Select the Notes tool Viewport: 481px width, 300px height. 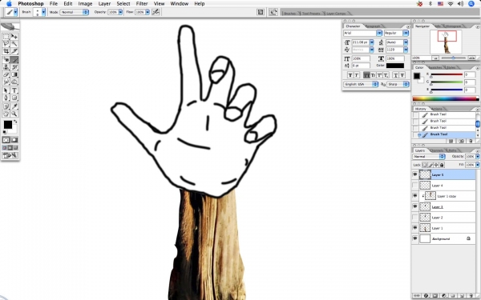point(6,106)
